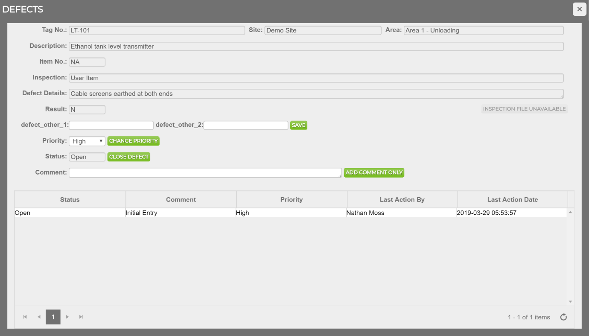Select page 1 in the pager
Viewport: 589px width, 336px height.
click(53, 317)
